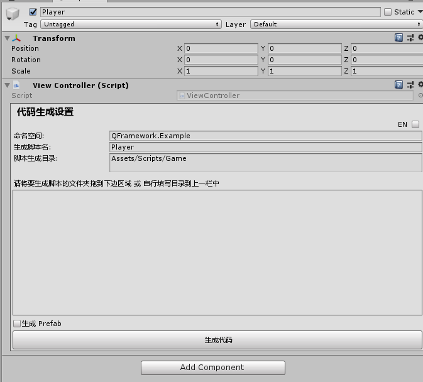The width and height of the screenshot is (423, 382).
Task: Click the Tag label
Action: coord(30,25)
